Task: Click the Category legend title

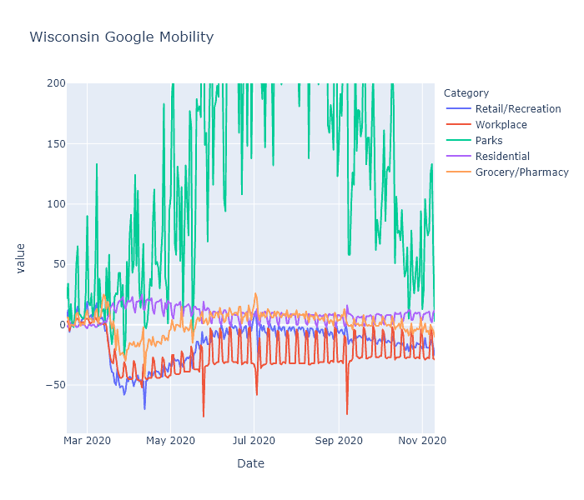Action: [466, 93]
